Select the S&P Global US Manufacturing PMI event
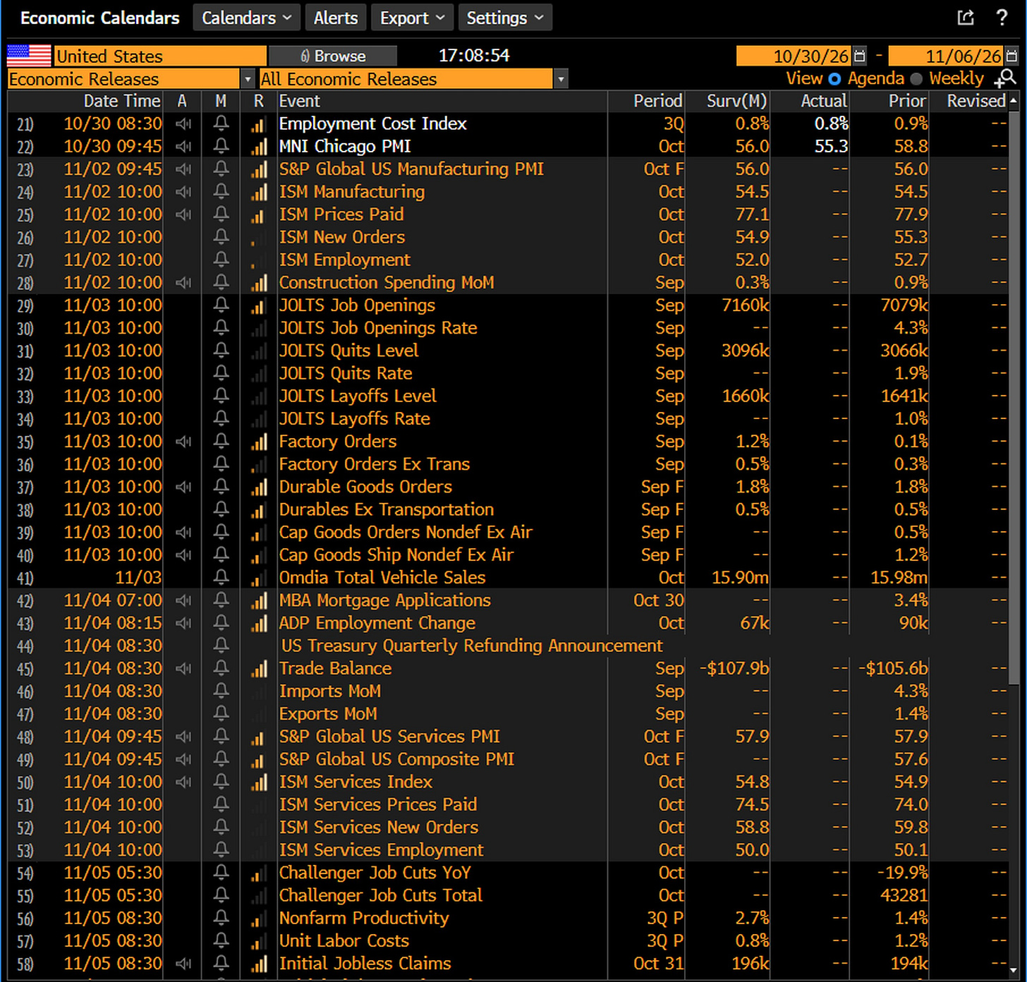Image resolution: width=1027 pixels, height=982 pixels. pos(411,169)
